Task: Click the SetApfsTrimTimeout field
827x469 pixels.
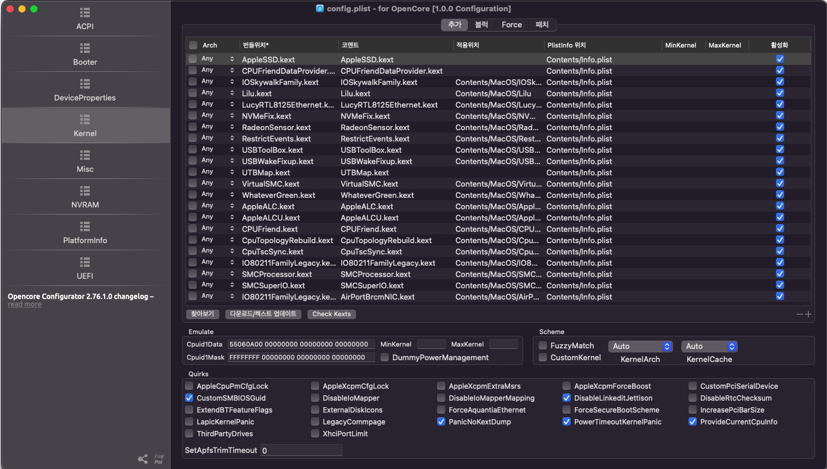Action: [301, 451]
